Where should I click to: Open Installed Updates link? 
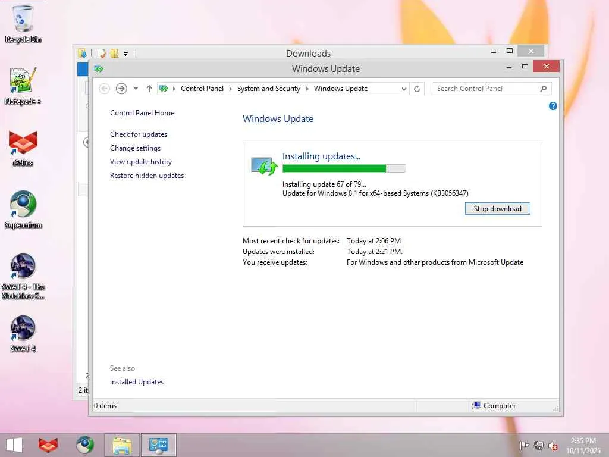tap(137, 382)
